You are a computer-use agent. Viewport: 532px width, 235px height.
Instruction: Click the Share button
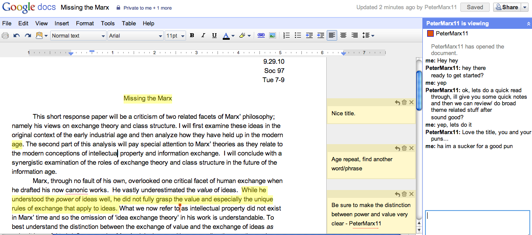507,7
